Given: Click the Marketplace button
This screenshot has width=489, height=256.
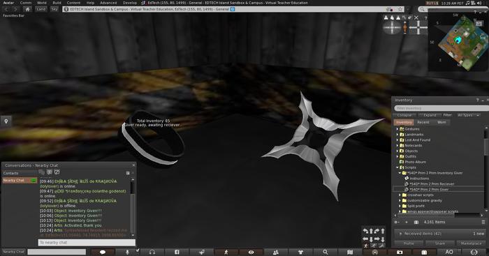Looking at the screenshot, I should (471, 243).
